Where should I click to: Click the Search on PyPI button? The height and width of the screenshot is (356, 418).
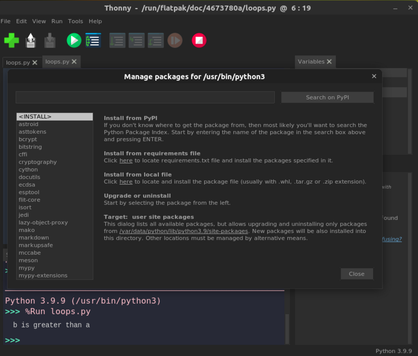click(327, 97)
